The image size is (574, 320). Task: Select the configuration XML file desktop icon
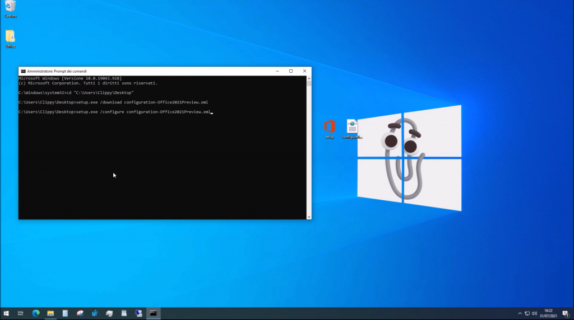coord(352,129)
